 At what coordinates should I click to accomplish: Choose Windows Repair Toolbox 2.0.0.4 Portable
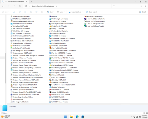tap(24, 82)
